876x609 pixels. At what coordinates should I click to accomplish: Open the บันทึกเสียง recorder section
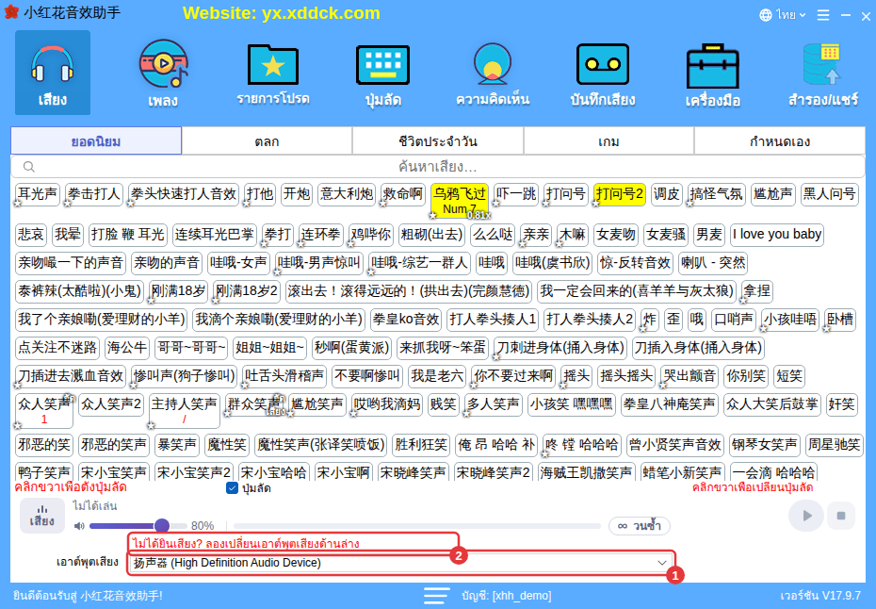603,73
